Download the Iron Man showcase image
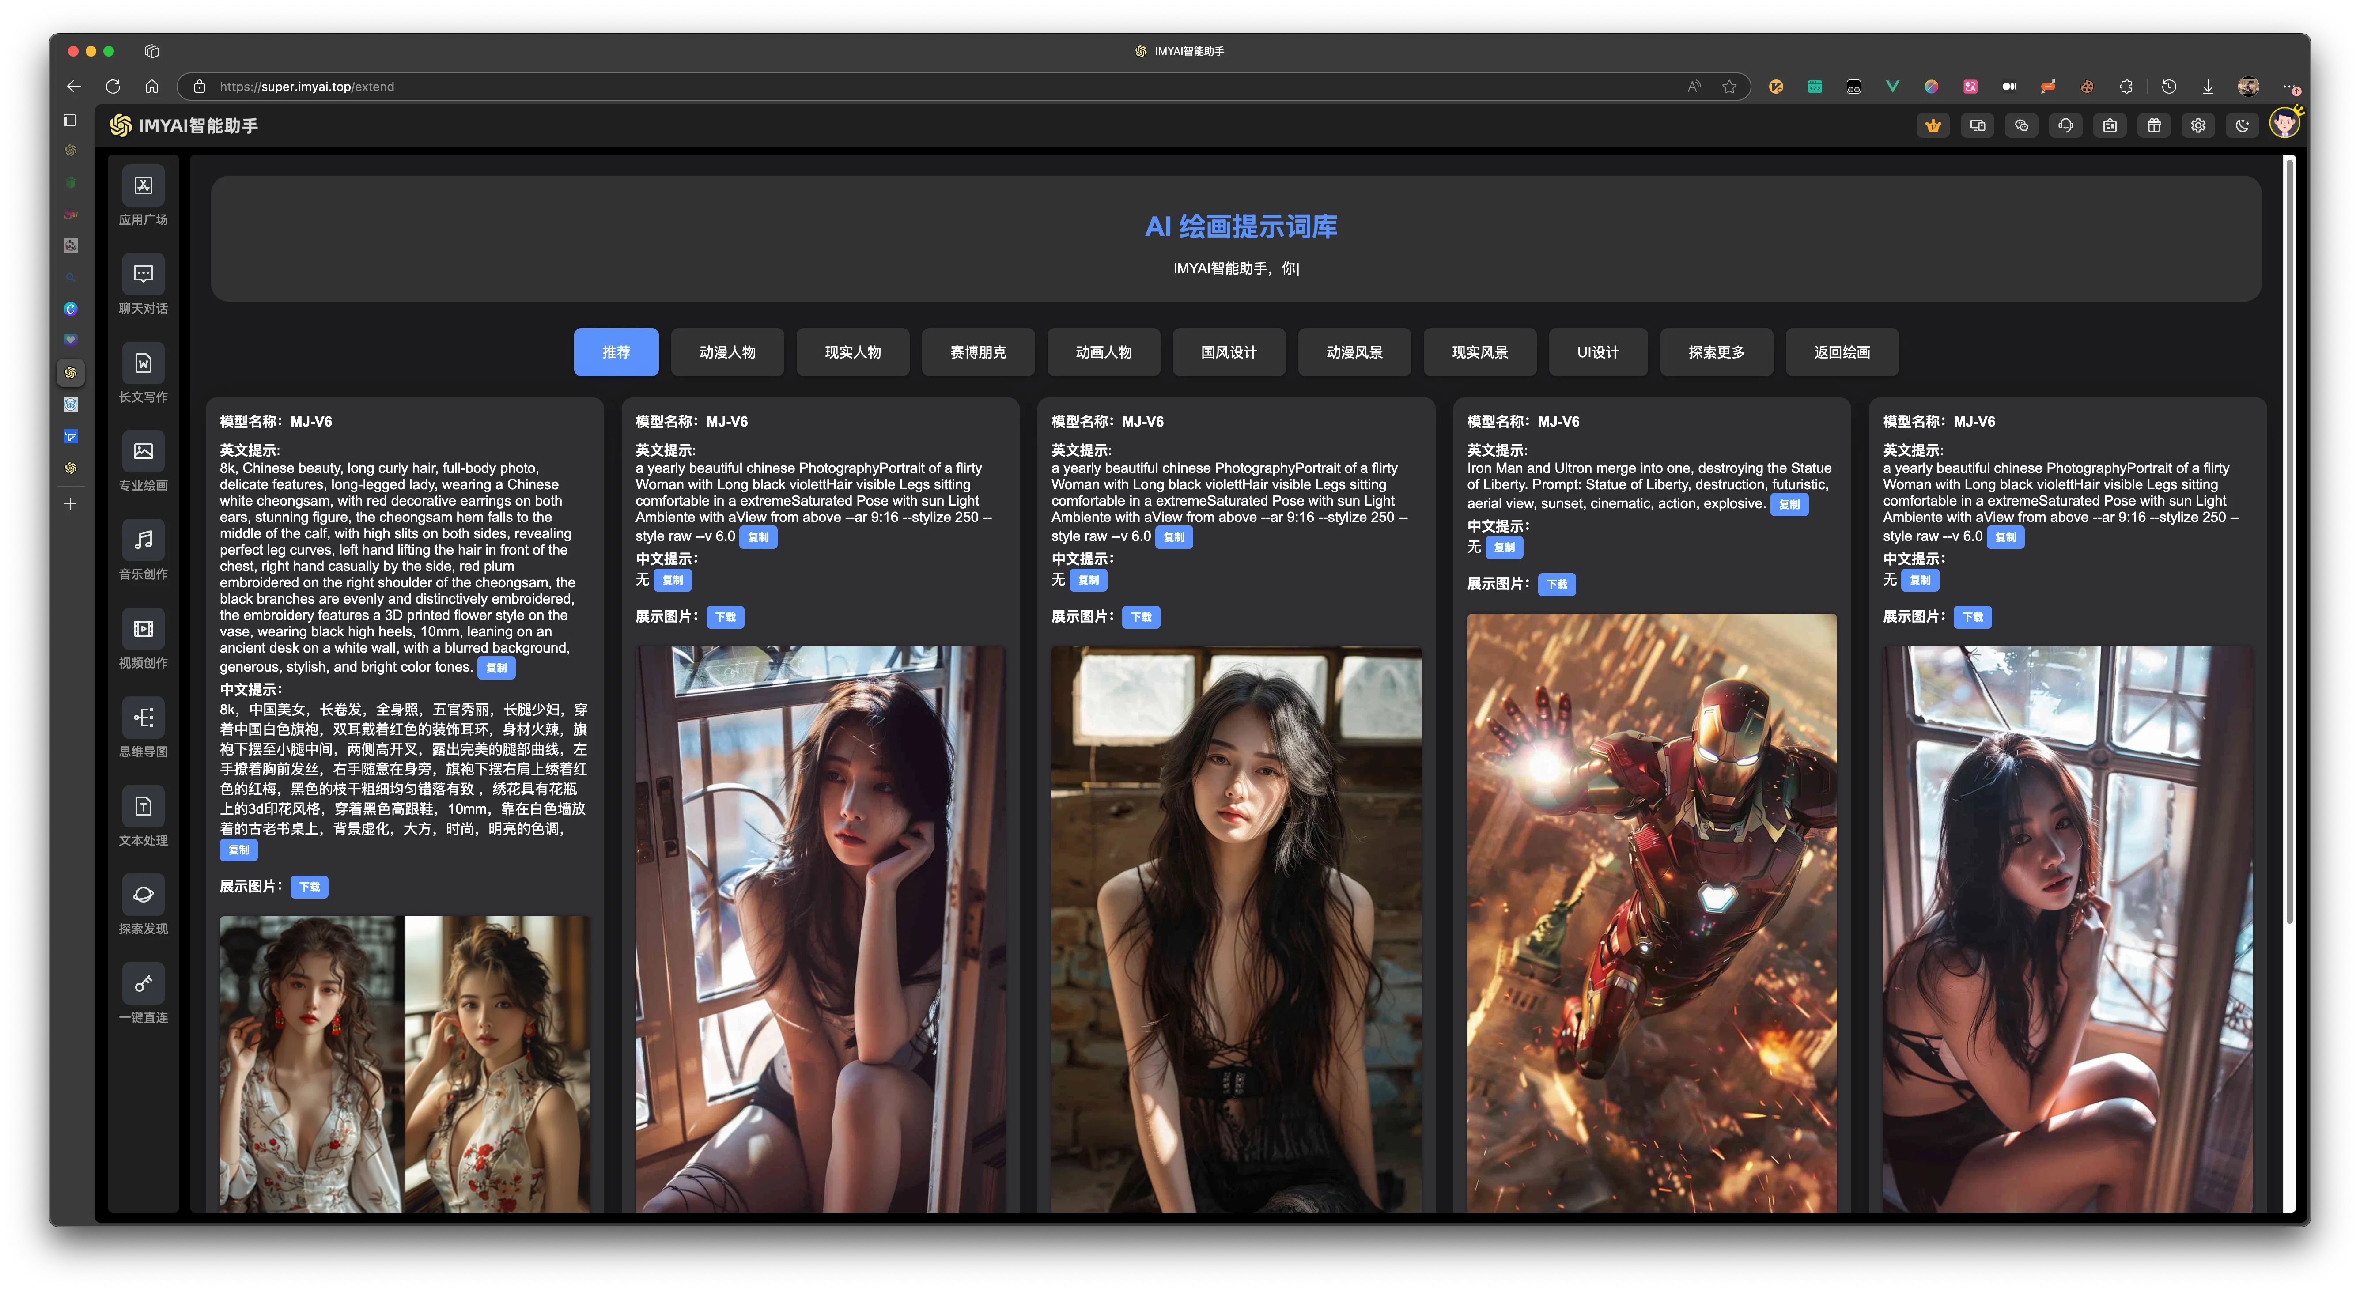This screenshot has height=1292, width=2360. (1558, 585)
